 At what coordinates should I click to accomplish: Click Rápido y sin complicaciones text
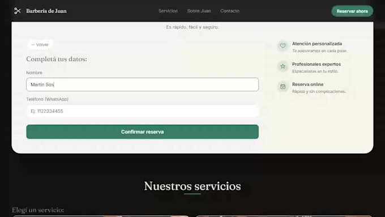(x=319, y=91)
